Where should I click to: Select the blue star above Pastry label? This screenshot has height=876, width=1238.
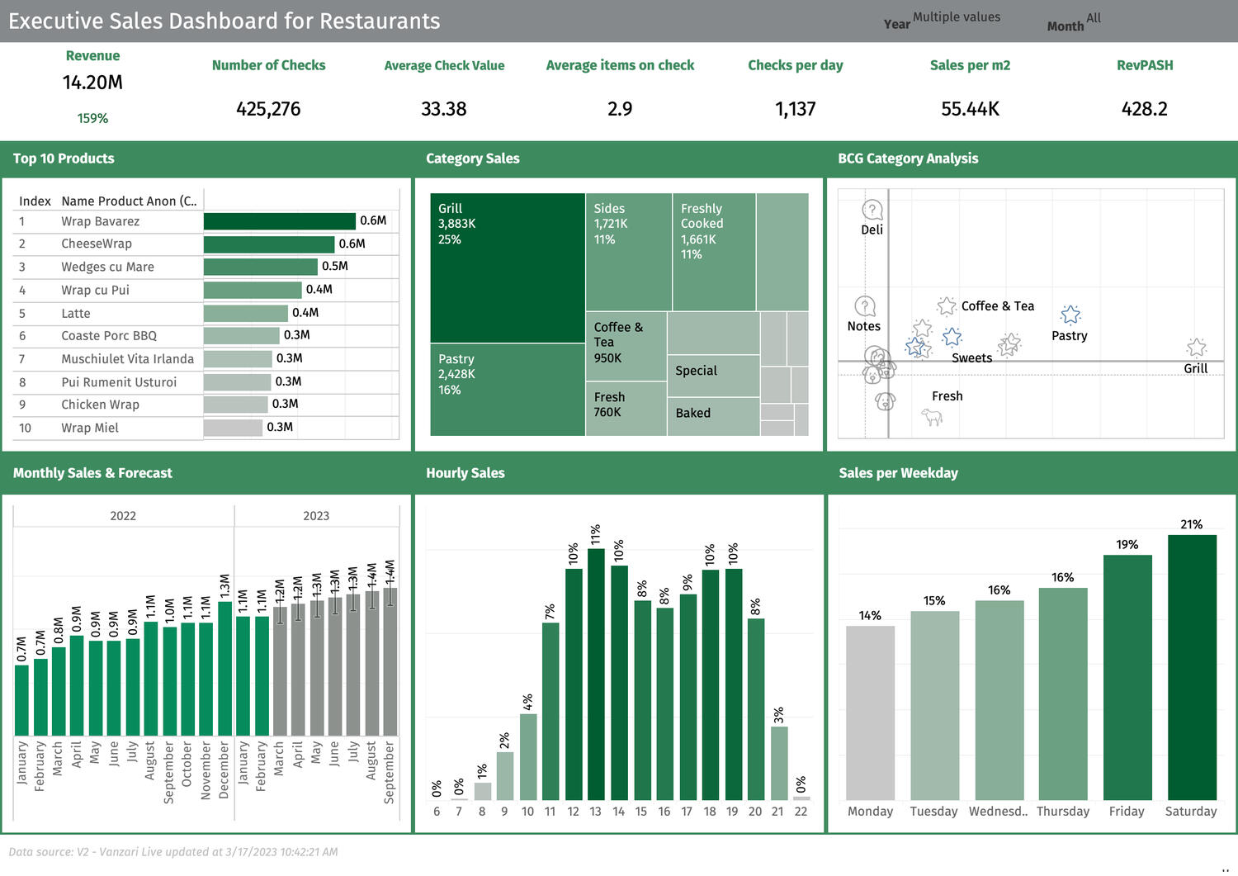pos(1070,315)
